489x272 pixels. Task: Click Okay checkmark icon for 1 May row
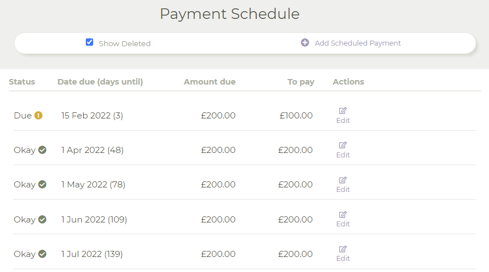(42, 185)
